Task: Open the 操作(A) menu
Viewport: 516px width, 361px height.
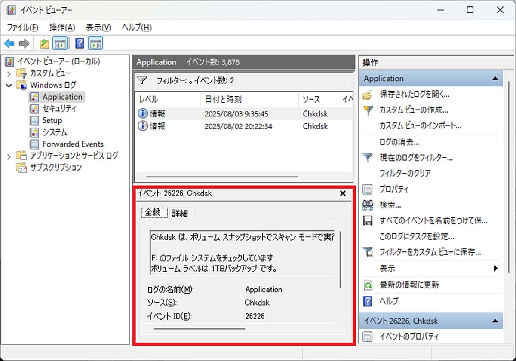Action: pos(62,27)
